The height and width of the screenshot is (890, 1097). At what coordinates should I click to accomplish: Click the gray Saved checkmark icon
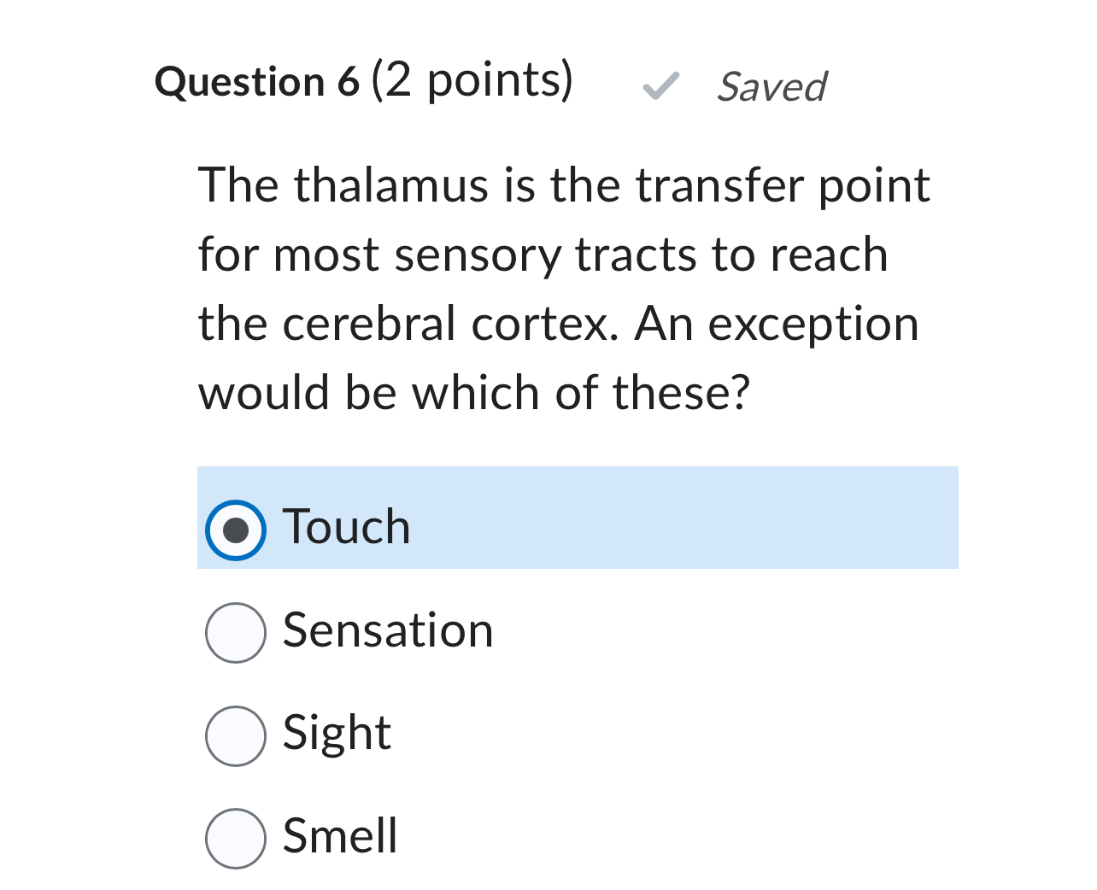click(x=659, y=86)
